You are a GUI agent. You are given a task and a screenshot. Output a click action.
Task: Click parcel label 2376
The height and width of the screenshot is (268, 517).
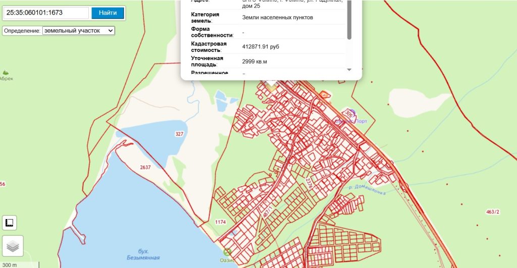pyautogui.click(x=308, y=183)
